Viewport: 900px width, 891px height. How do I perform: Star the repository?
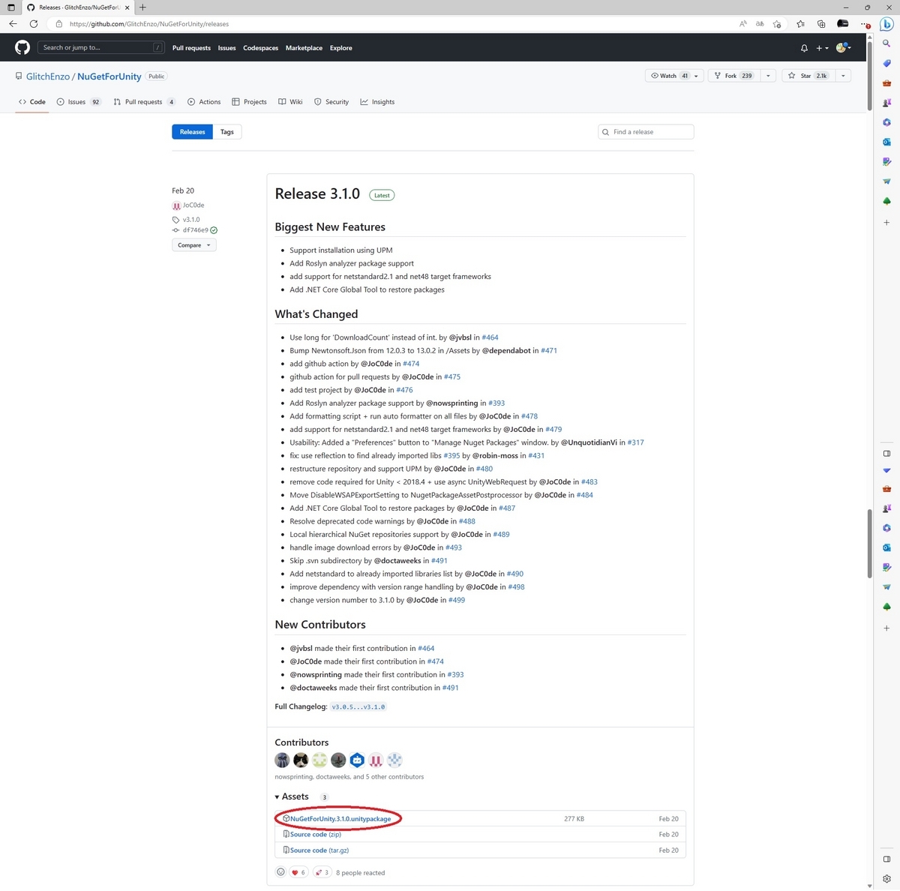click(808, 76)
